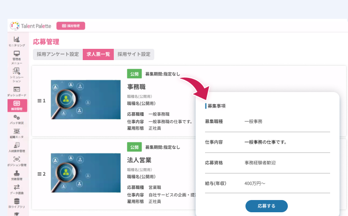Click the 一般事務職の仕事です。 description text
This screenshot has width=348, height=216.
[x=170, y=122]
